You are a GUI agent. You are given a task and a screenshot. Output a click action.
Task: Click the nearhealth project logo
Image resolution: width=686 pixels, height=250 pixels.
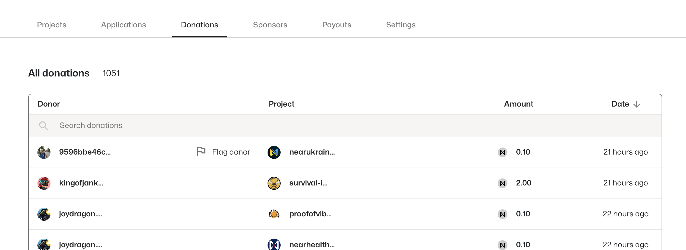(x=274, y=244)
